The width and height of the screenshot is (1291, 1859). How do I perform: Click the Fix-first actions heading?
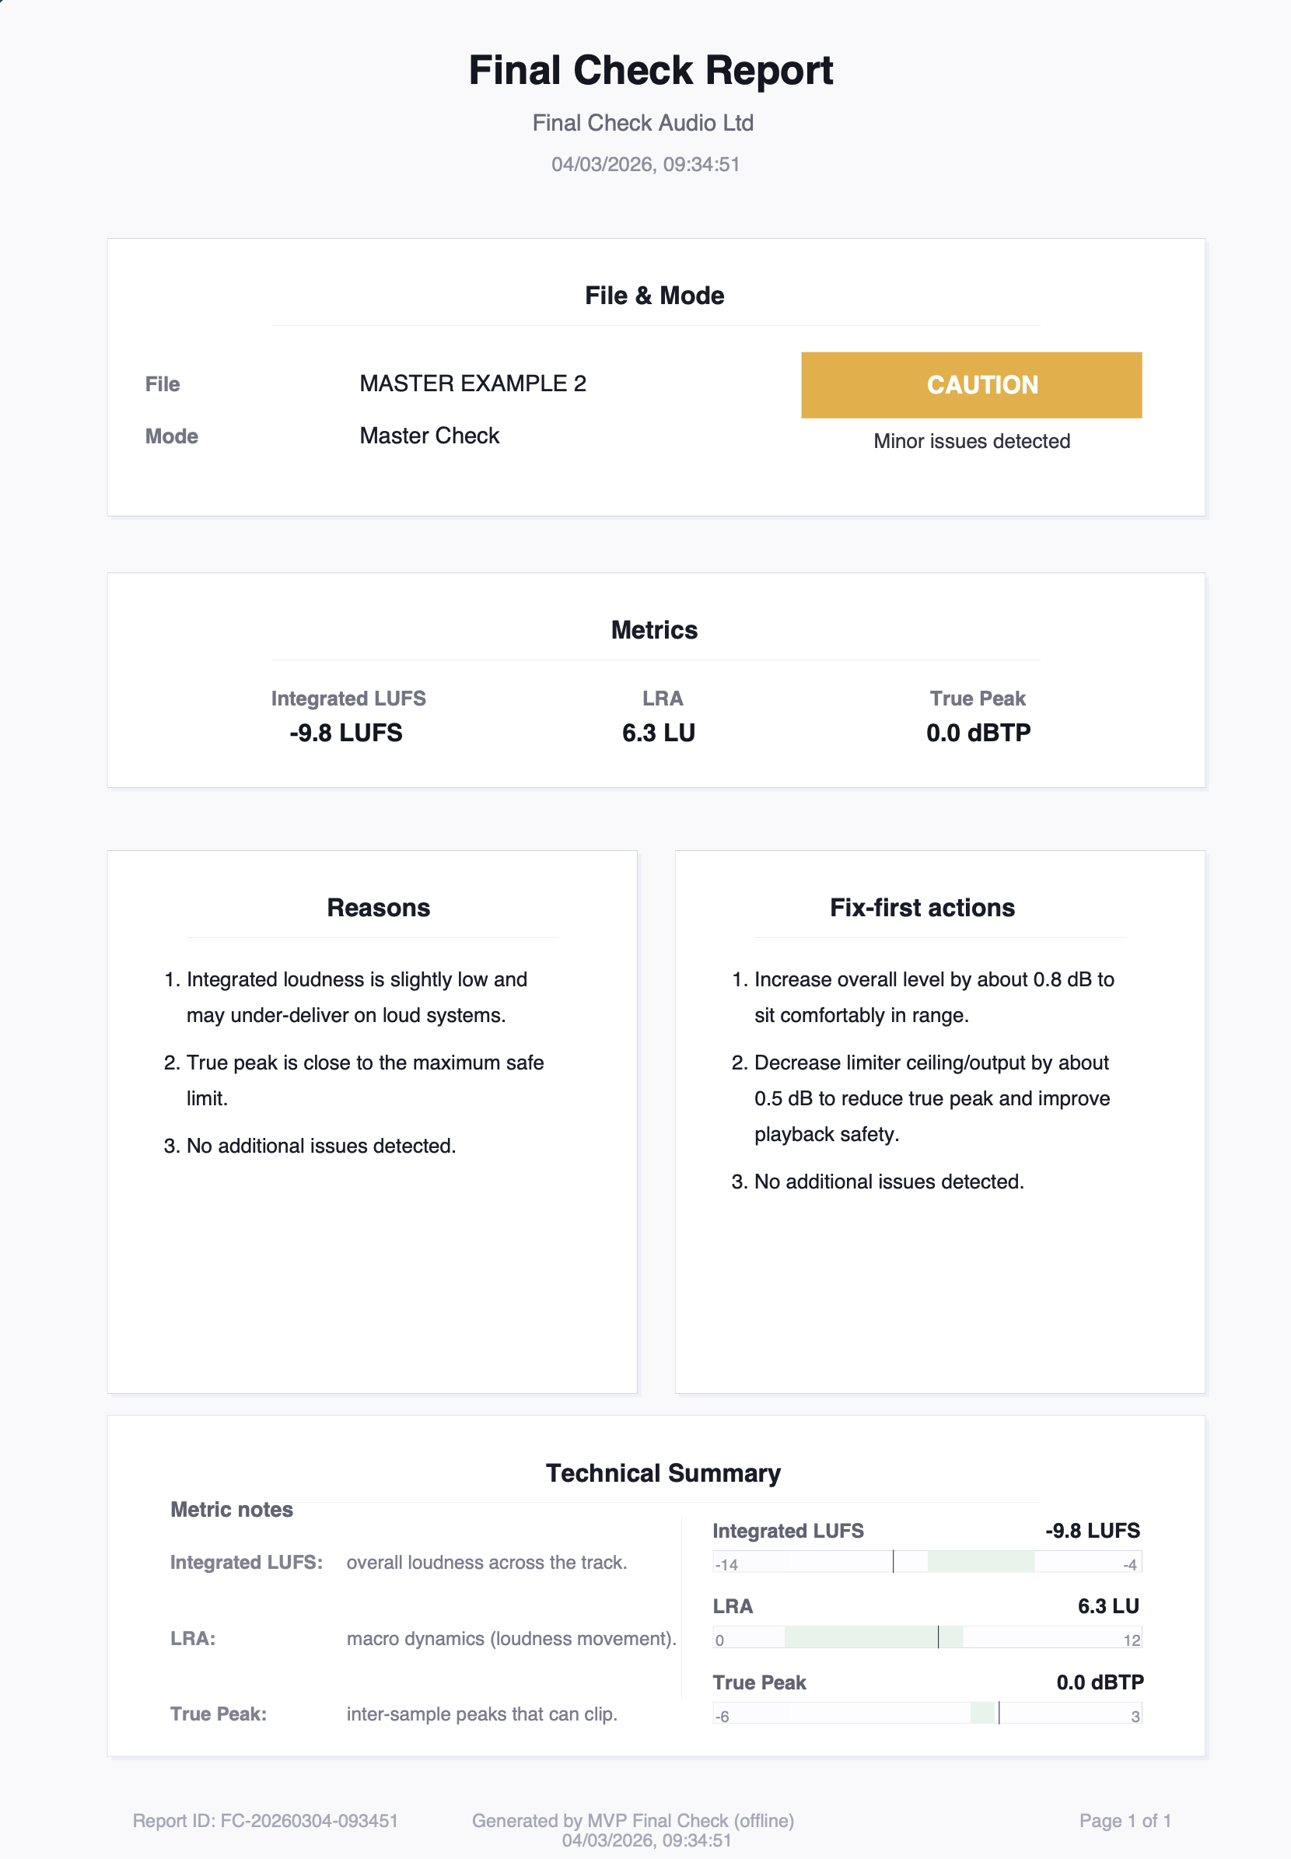click(922, 908)
